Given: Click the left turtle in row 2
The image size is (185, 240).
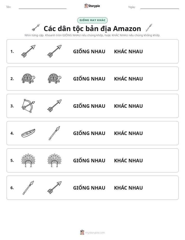Looking at the screenshot, I should 28,78.
